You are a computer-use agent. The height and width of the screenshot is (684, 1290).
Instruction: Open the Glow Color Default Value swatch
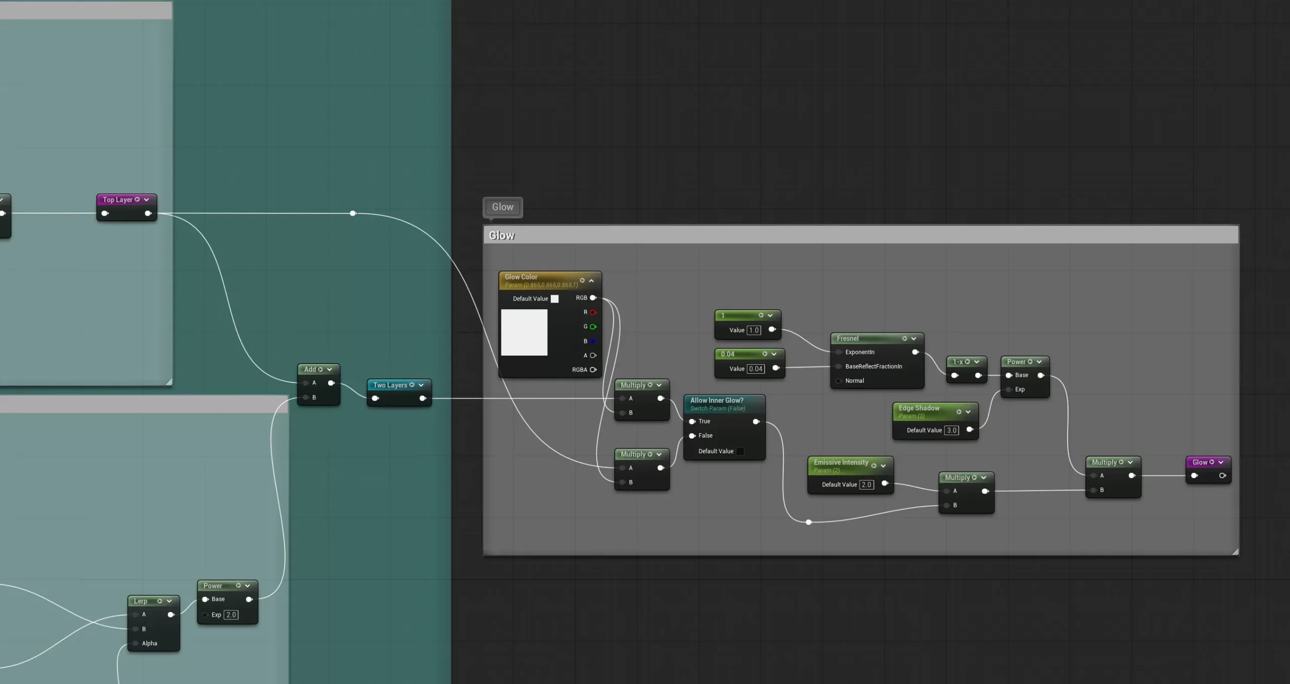554,299
